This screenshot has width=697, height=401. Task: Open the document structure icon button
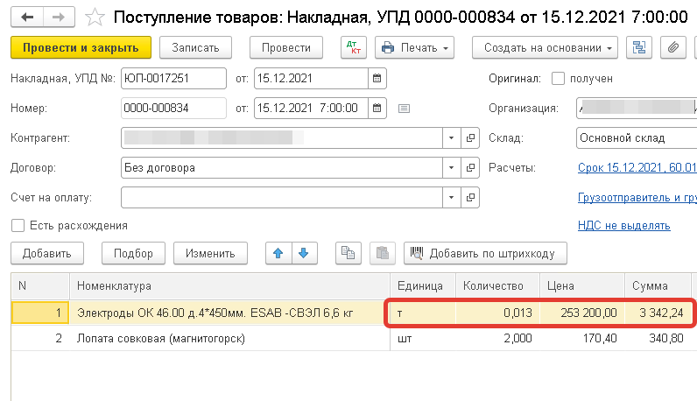(x=638, y=47)
